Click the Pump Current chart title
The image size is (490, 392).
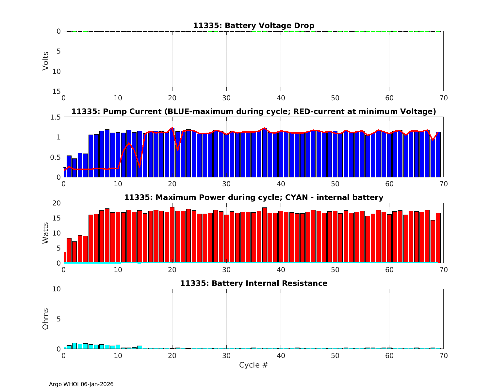[x=253, y=111]
